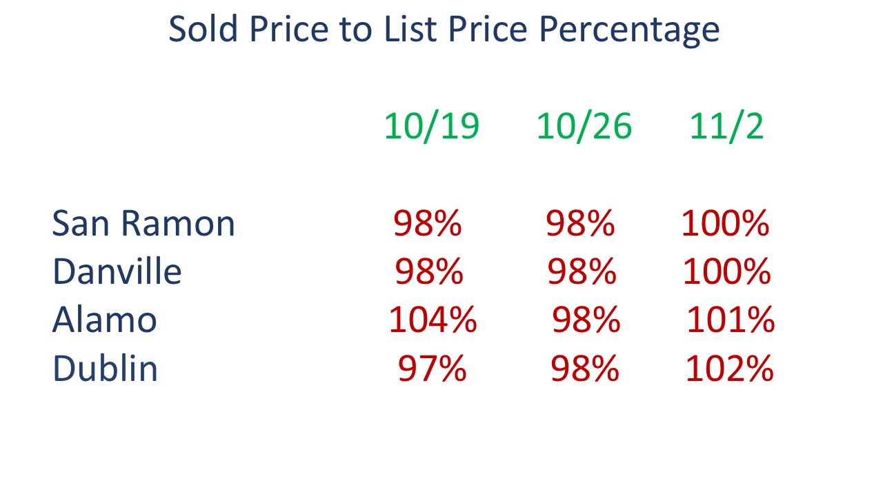Select Danville's 100% value for 11/2
Screen dimensions: 883x496
click(x=726, y=272)
